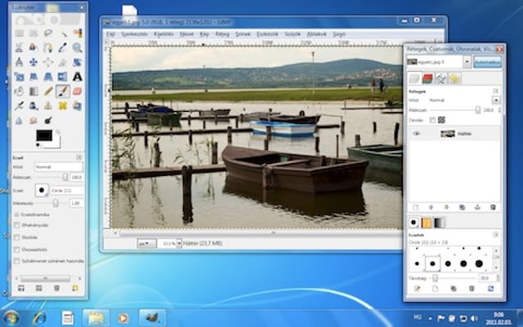
Task: Select the Eraser tool
Action: click(x=78, y=91)
